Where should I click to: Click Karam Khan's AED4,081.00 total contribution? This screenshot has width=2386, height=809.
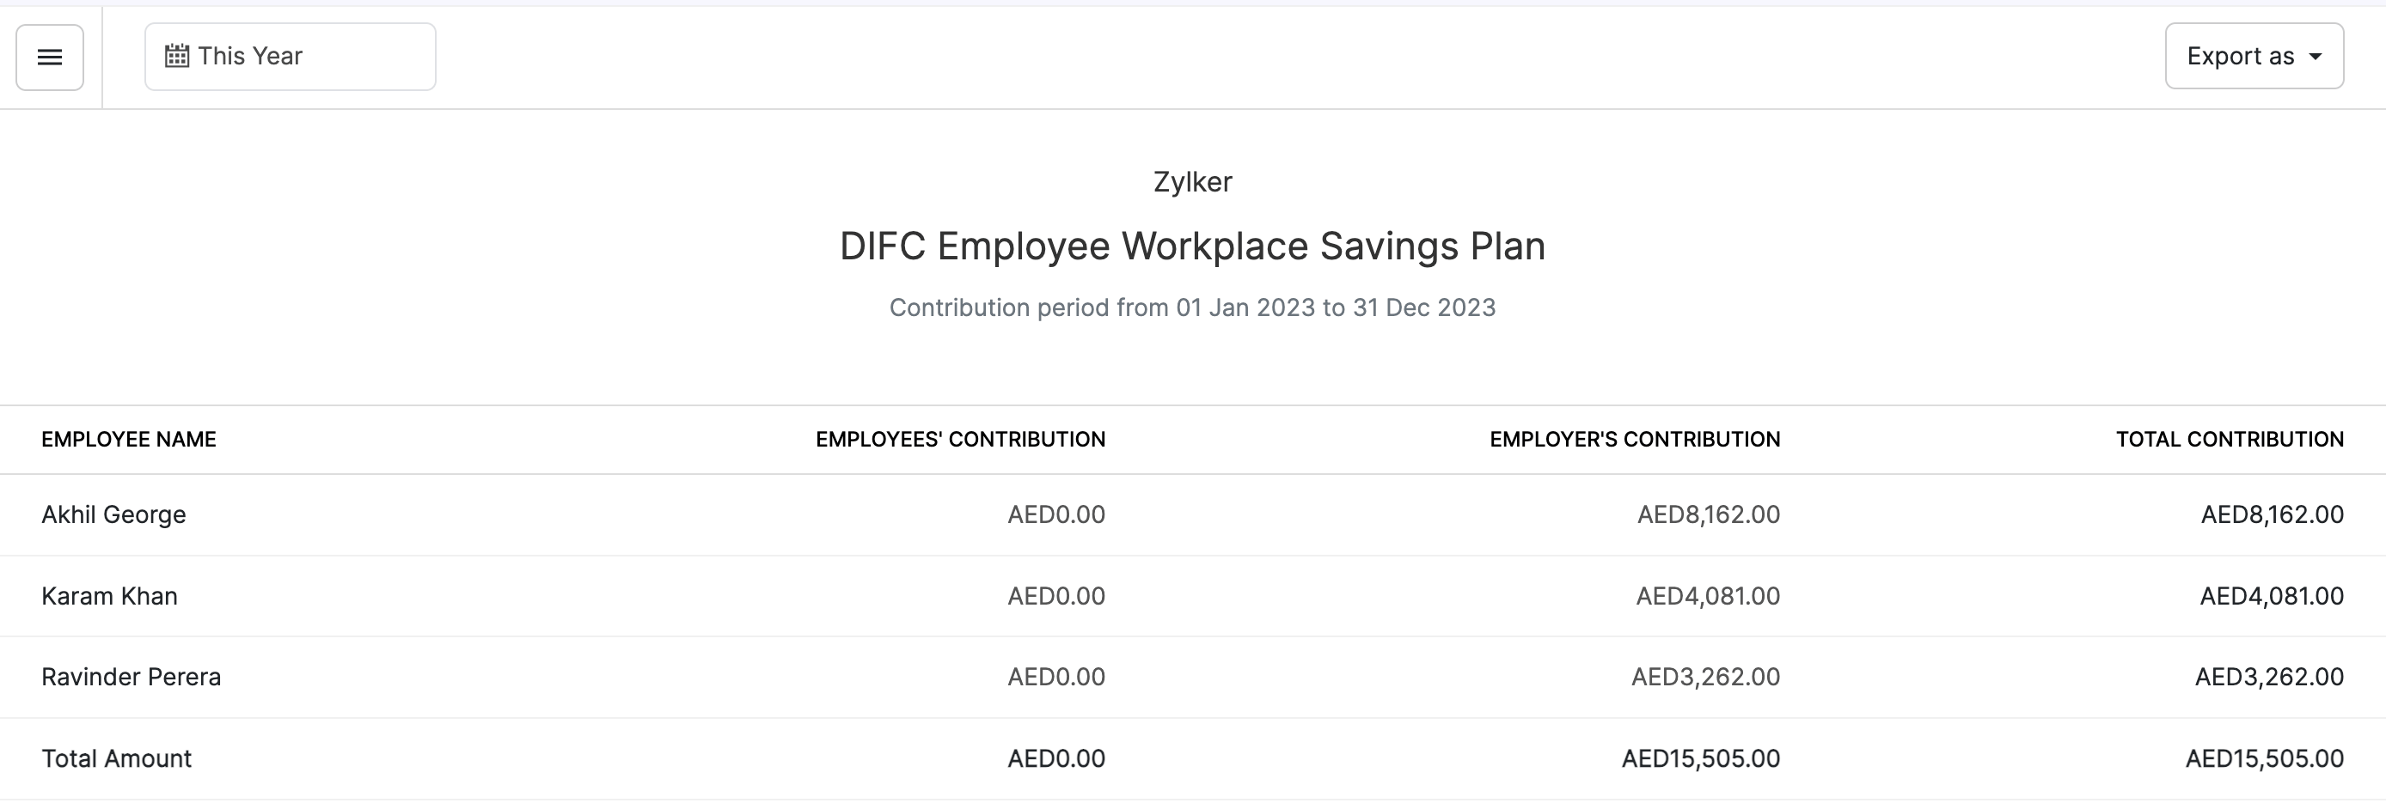tap(2271, 596)
